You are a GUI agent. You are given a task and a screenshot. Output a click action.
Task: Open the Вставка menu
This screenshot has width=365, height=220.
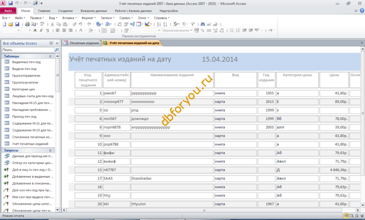click(70, 18)
